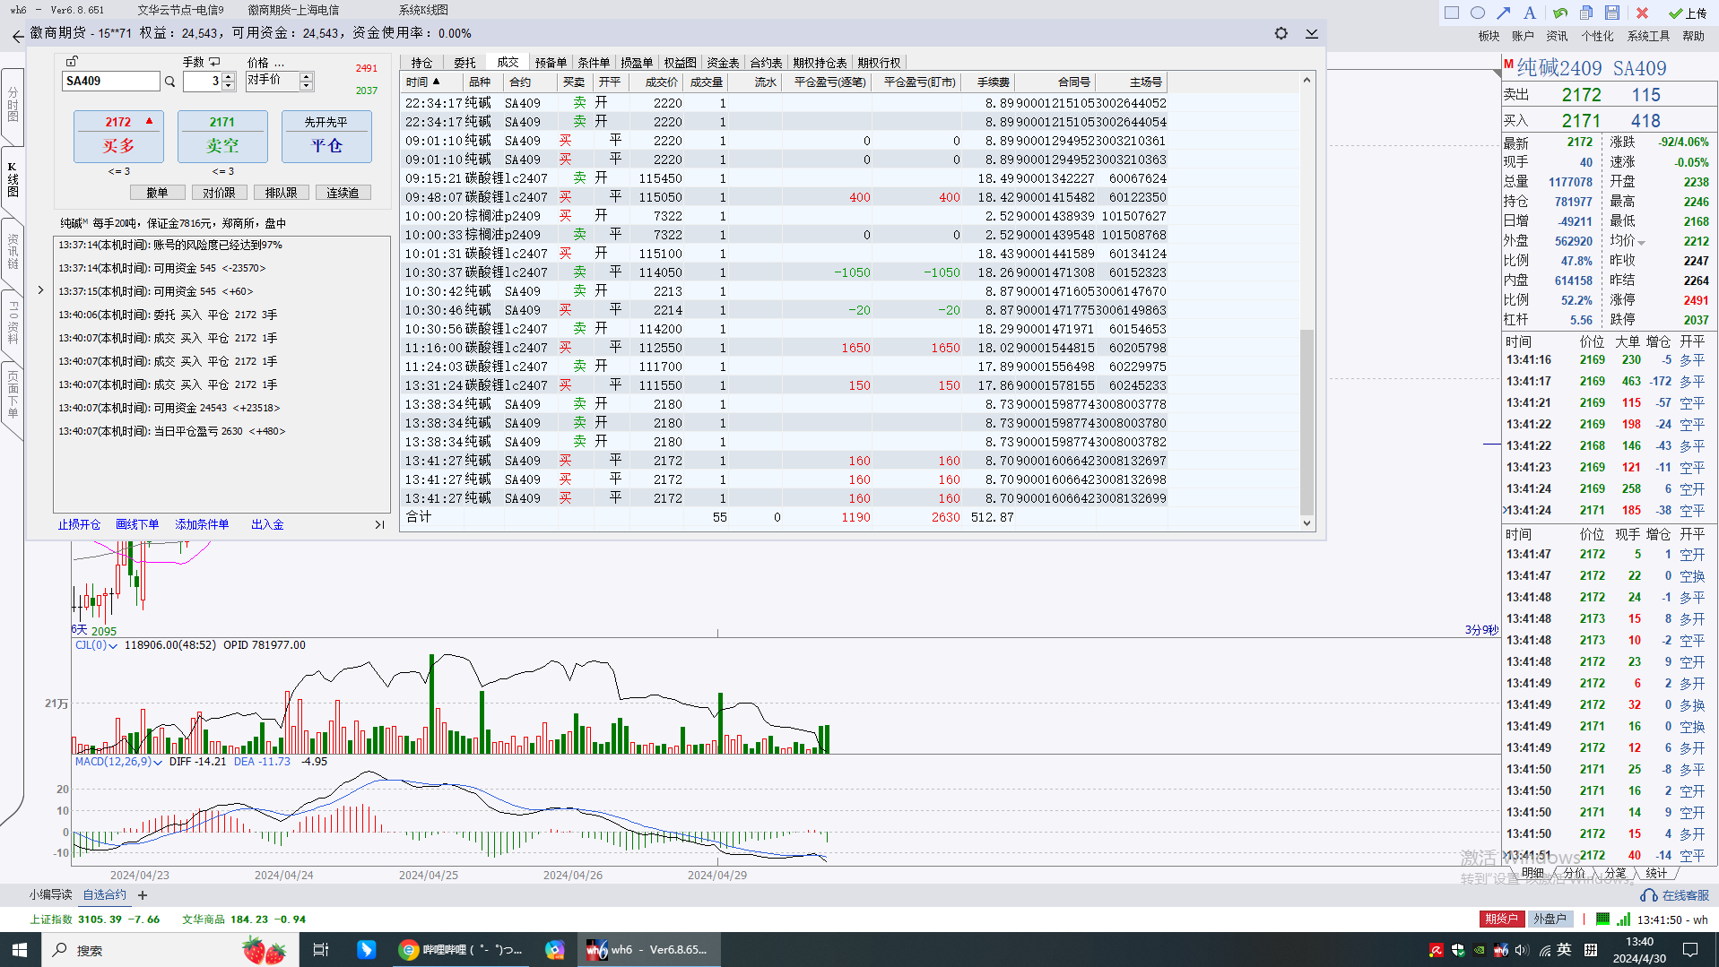Click the 止损开仓 link
1719x967 pixels.
tap(79, 524)
